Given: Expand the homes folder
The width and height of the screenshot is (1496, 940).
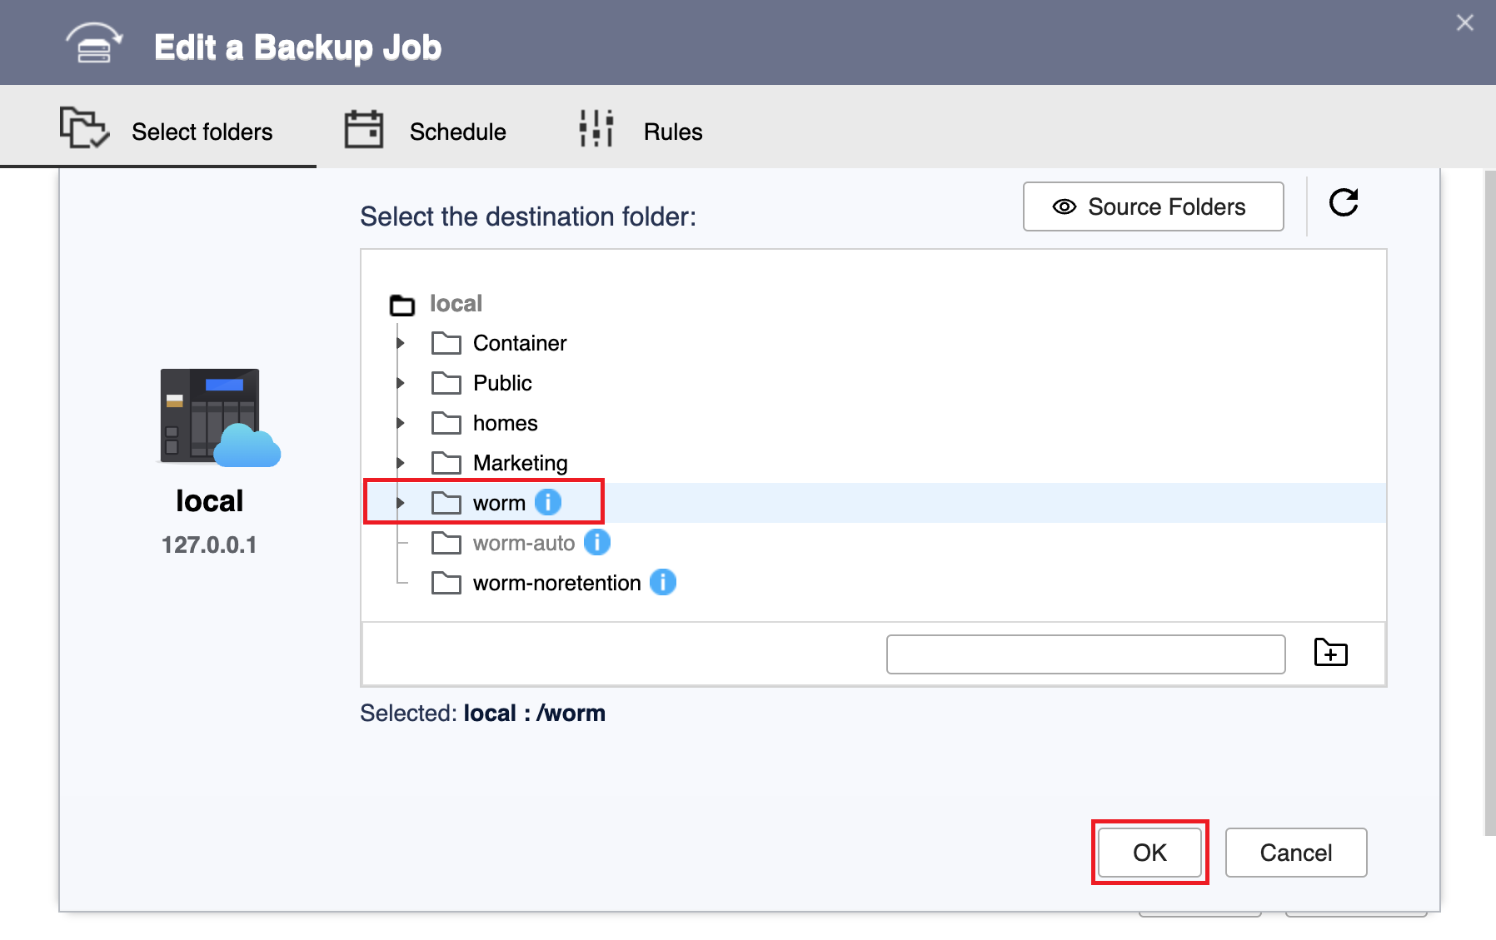Looking at the screenshot, I should click(401, 423).
